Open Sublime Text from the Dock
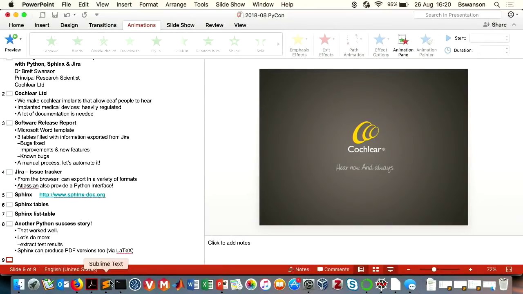 106,284
